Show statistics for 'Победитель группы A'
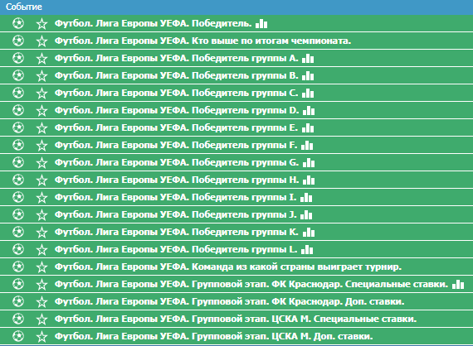The height and width of the screenshot is (346, 473). [308, 59]
